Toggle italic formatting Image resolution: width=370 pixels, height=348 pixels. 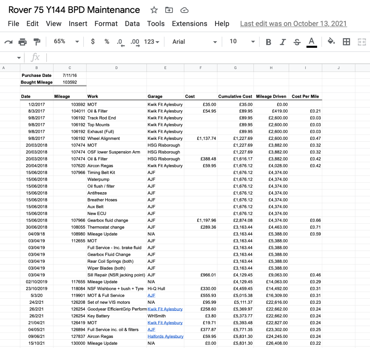[283, 42]
